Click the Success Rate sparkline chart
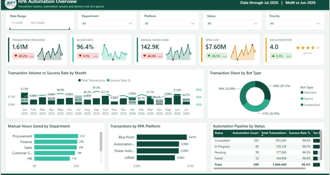330x175 pixels. [x=114, y=52]
